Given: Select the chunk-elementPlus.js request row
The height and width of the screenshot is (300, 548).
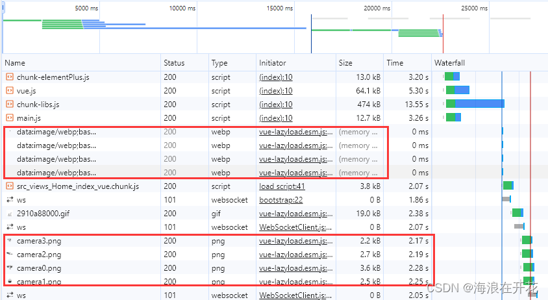Looking at the screenshot, I should [217, 77].
